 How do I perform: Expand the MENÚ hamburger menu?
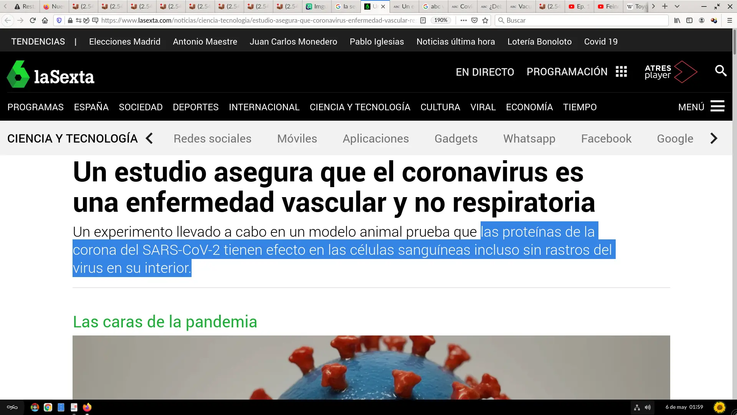pyautogui.click(x=701, y=106)
